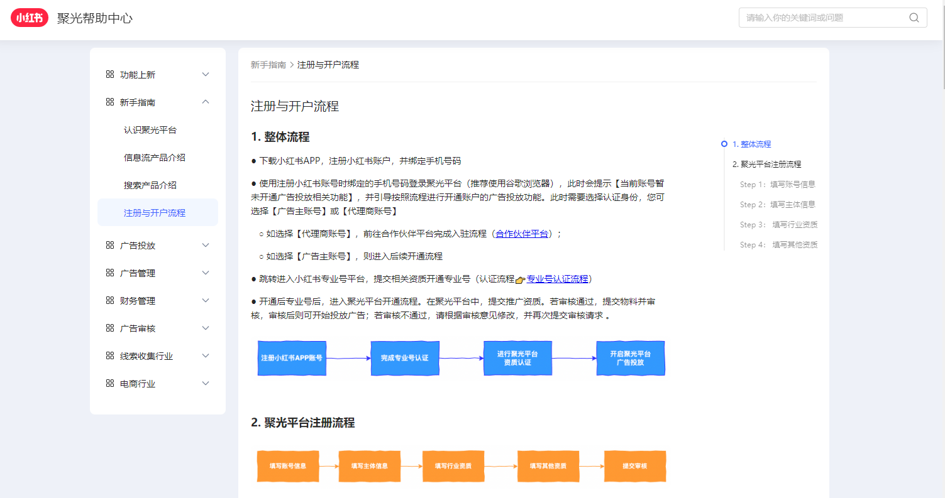The height and width of the screenshot is (498, 945).
Task: Expand 线索收集行业 chevron
Action: (206, 356)
